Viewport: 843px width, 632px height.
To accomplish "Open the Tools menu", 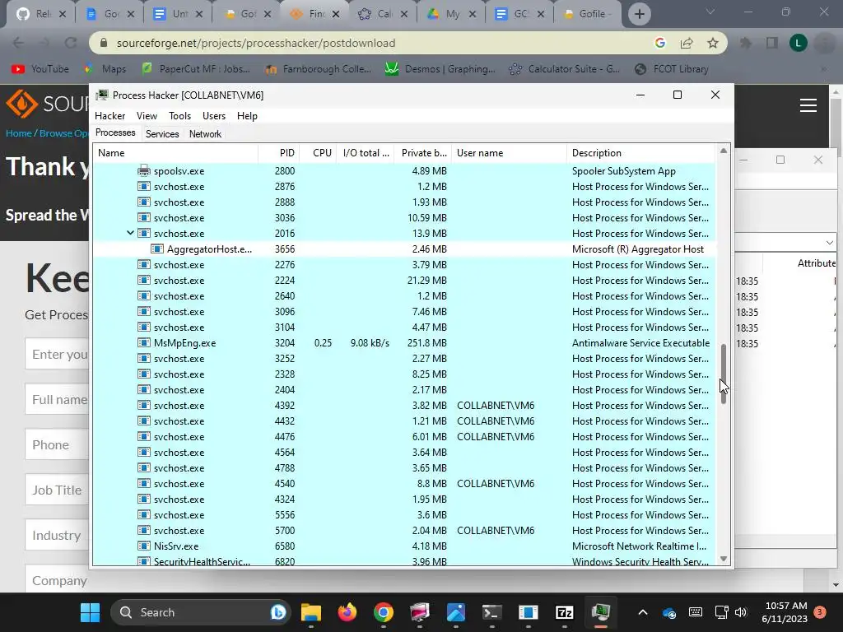I will point(179,115).
